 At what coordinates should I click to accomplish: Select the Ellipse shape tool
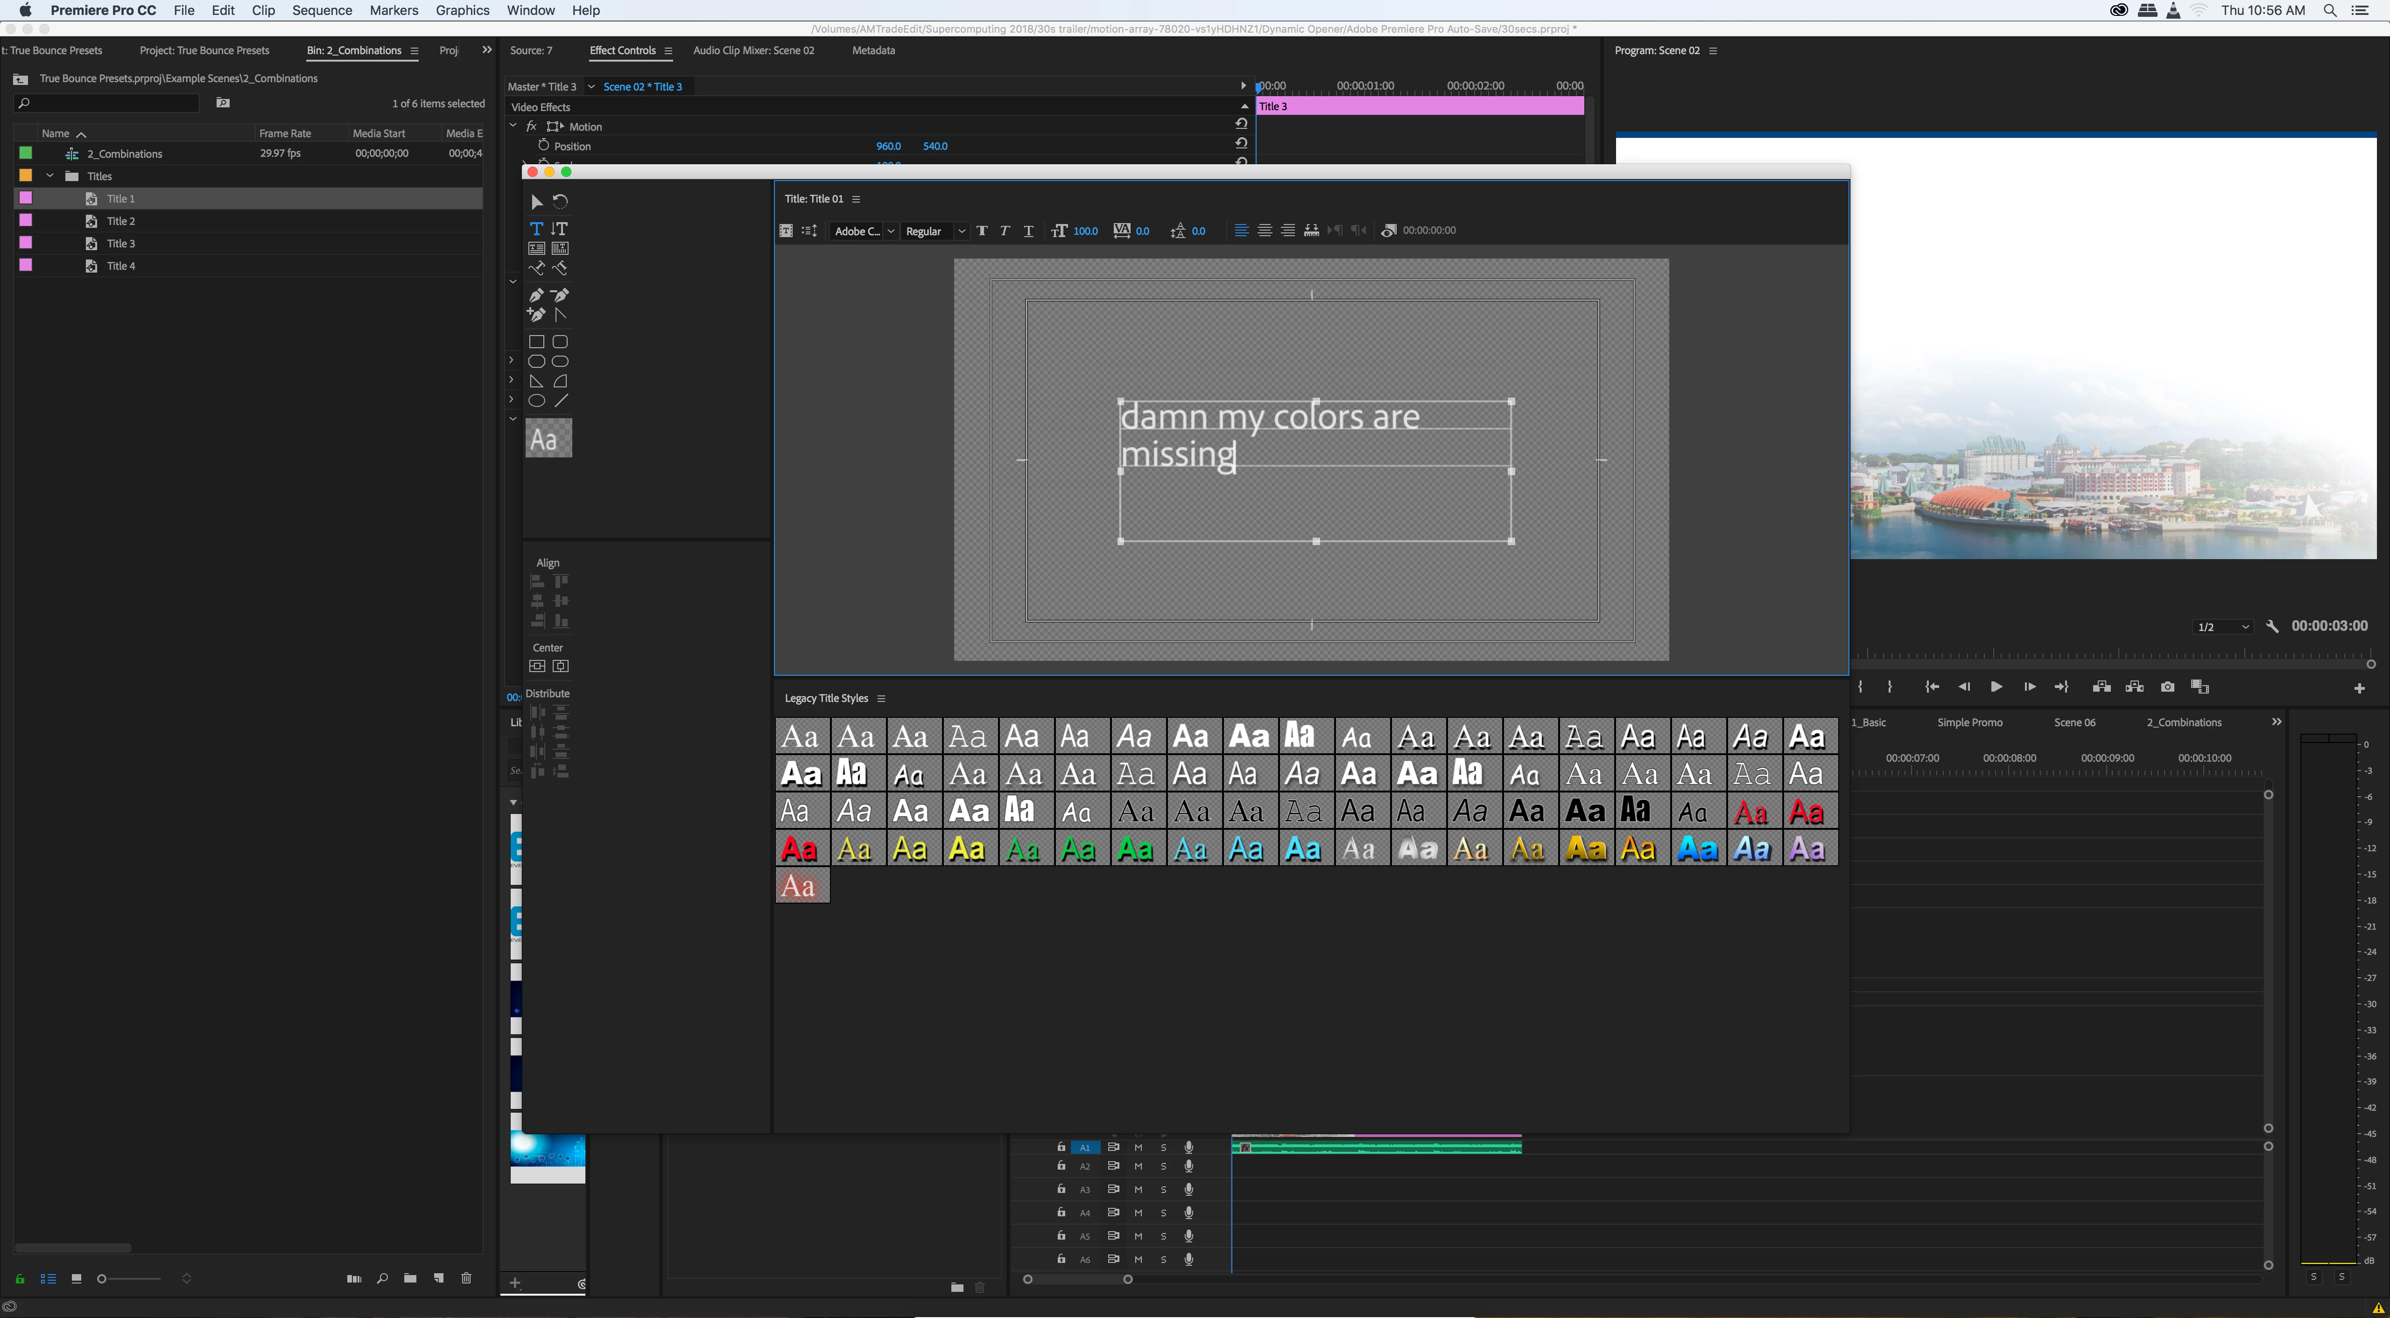tap(536, 401)
